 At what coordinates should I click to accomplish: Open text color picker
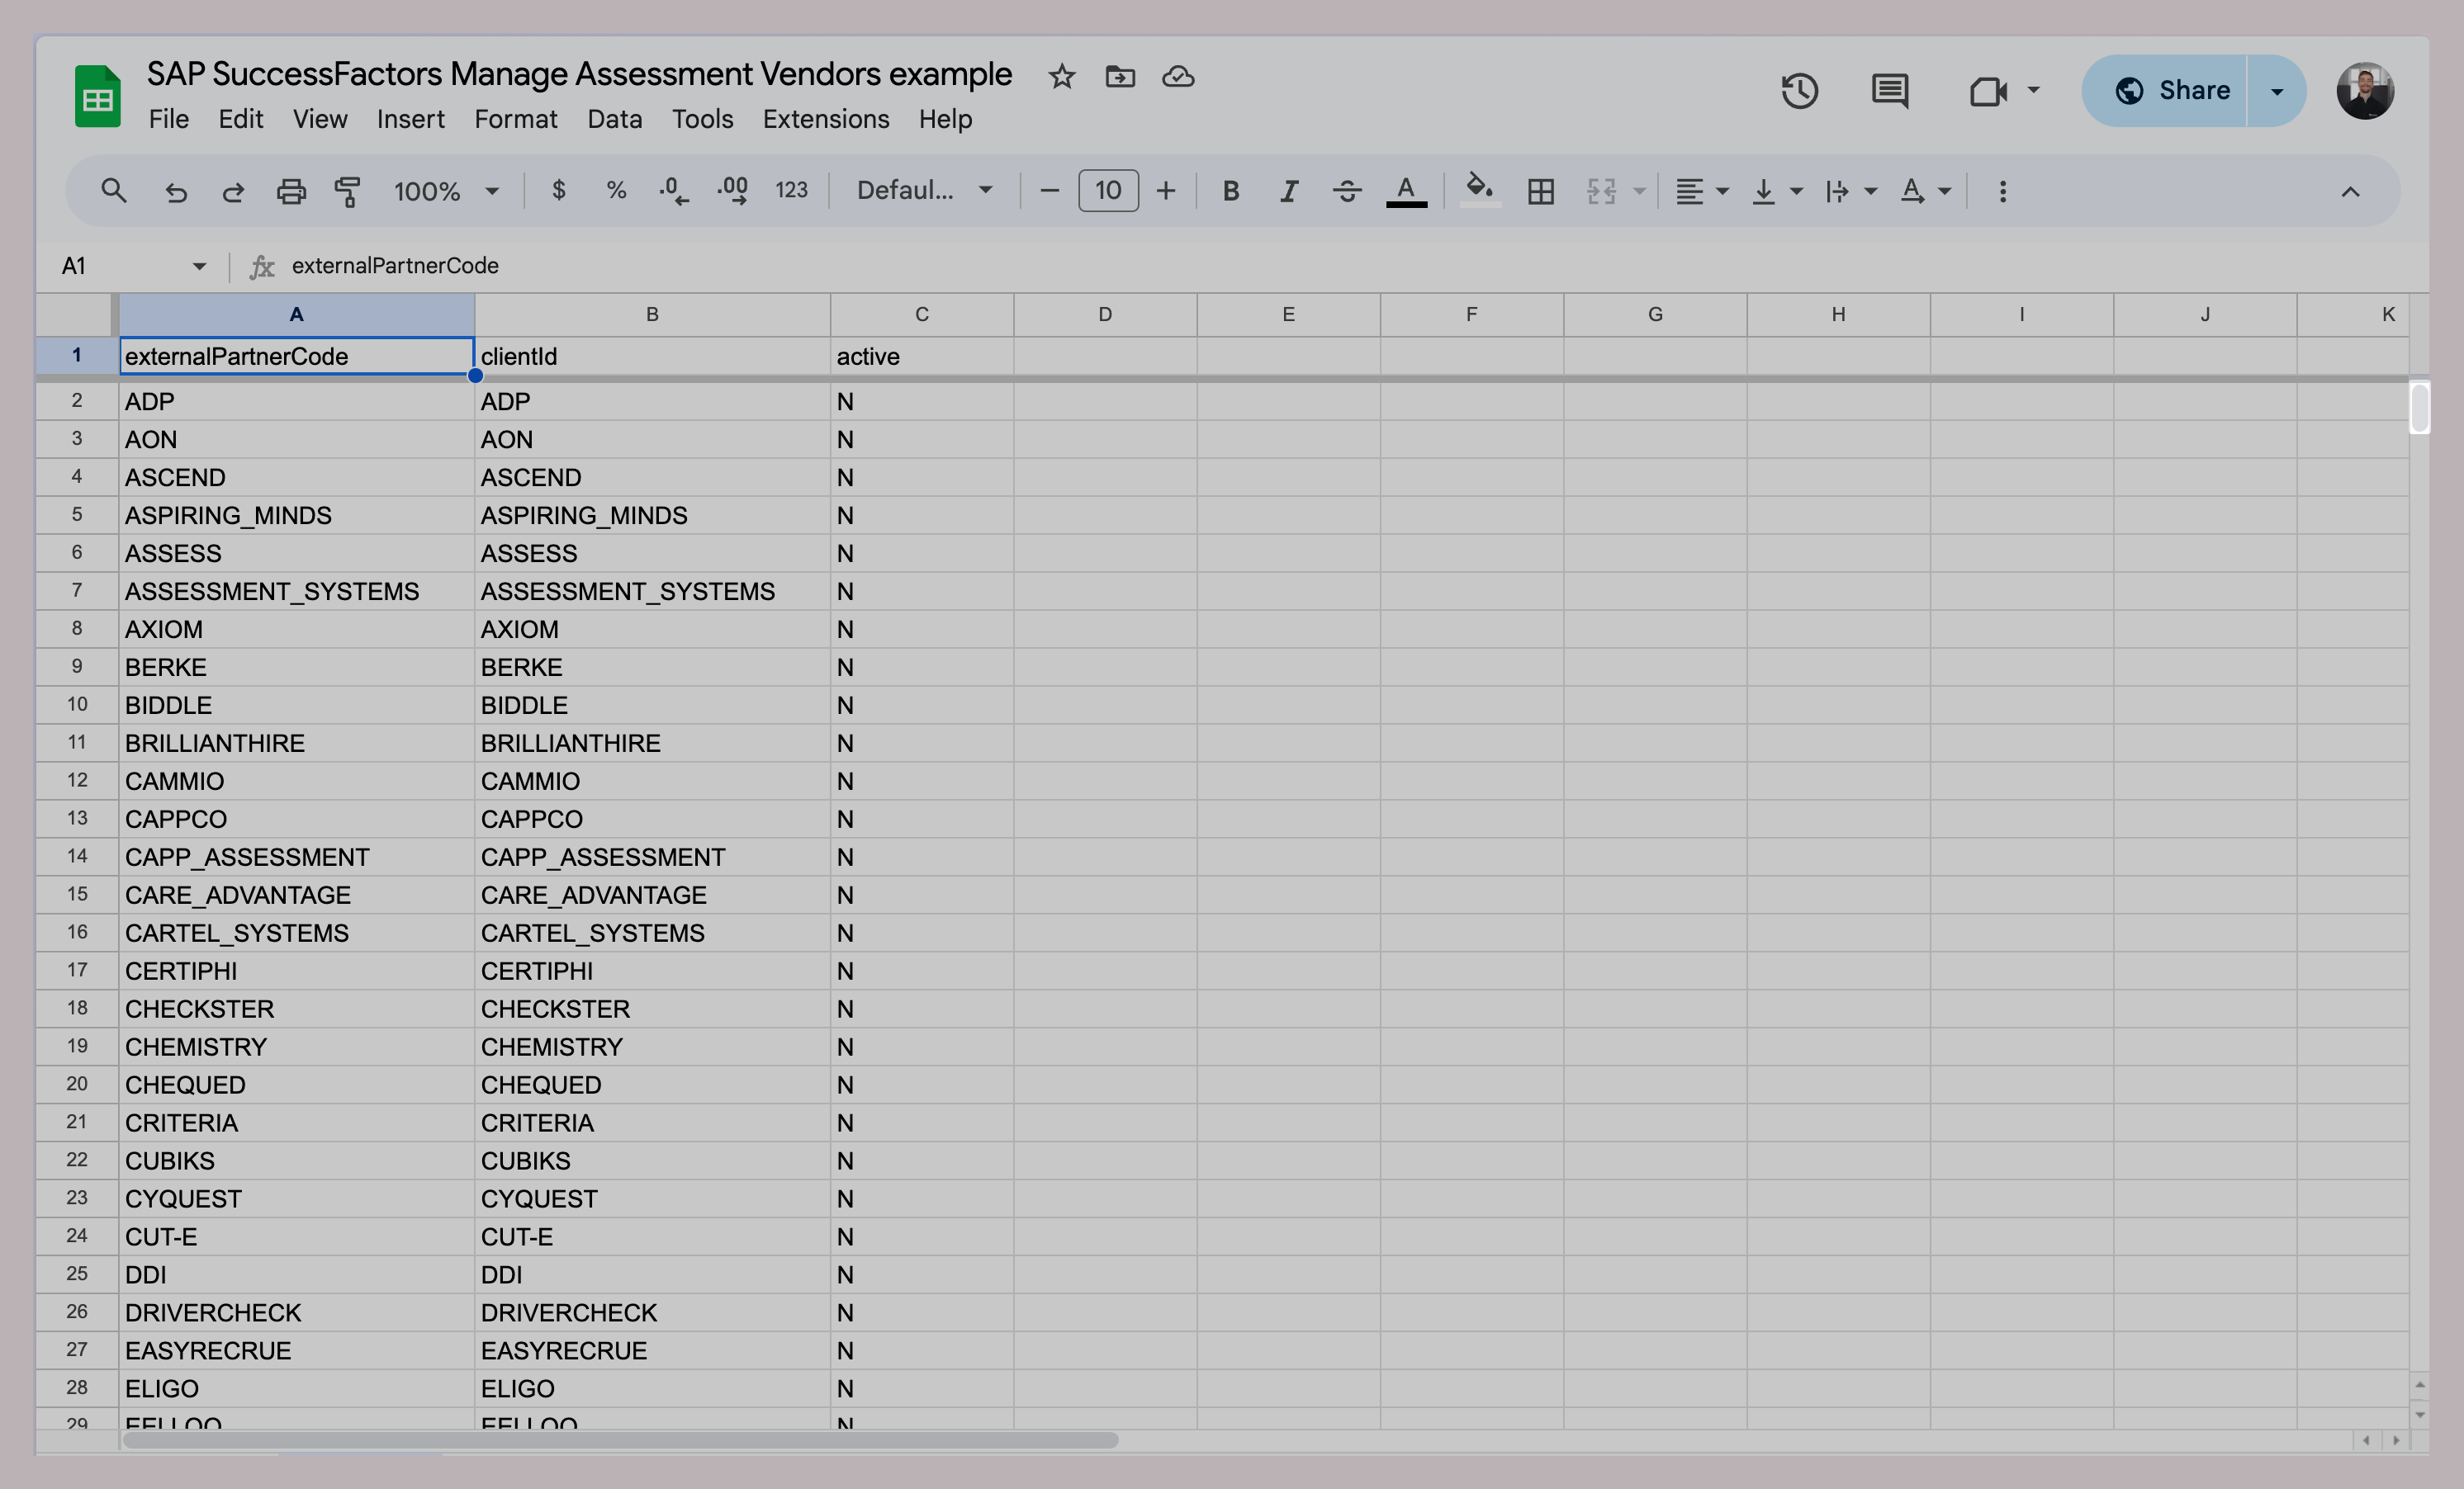1406,191
